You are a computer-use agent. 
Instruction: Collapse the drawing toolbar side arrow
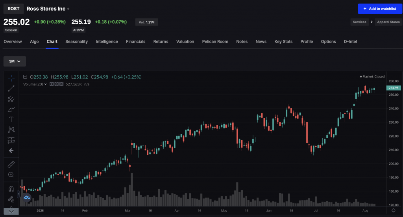(x=18, y=194)
